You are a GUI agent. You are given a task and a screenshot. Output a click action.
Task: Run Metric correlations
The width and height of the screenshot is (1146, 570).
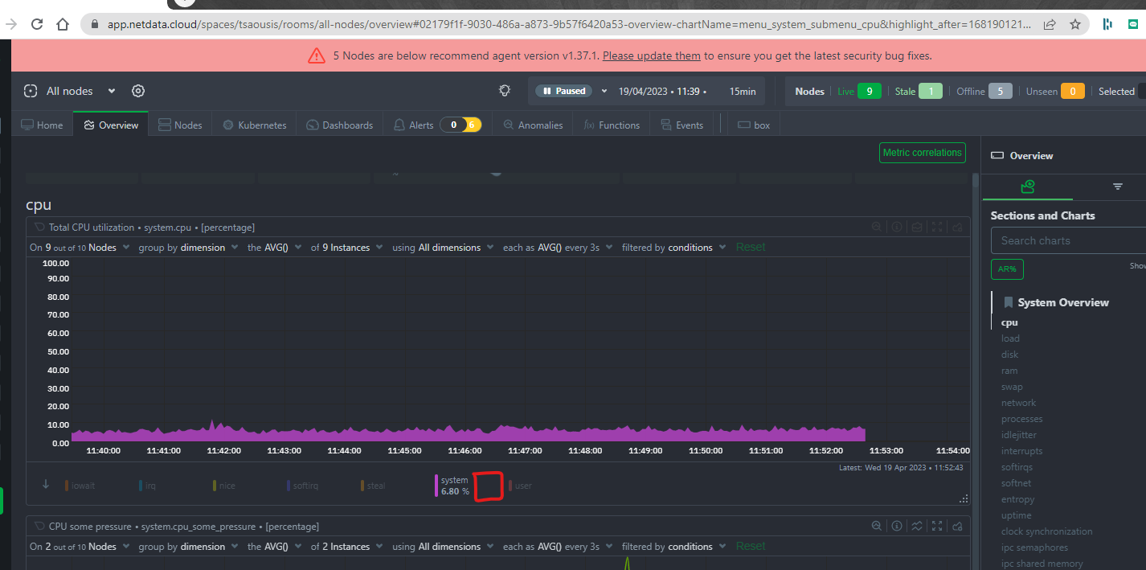coord(922,153)
